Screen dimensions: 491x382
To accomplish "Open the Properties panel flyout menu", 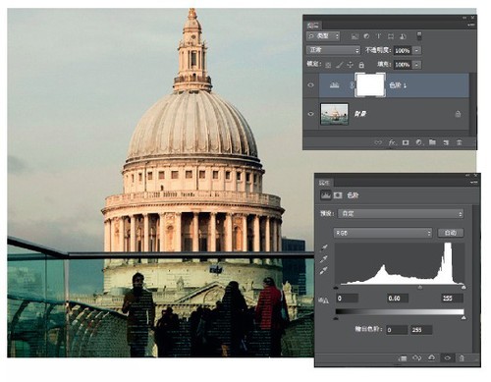I will [x=475, y=183].
